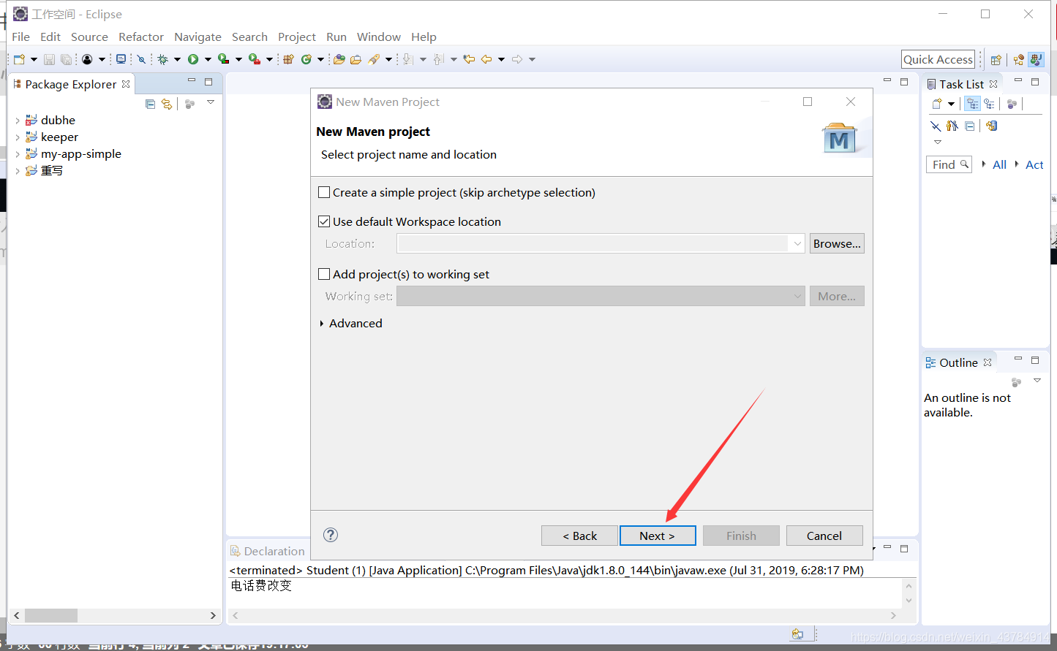This screenshot has height=651, width=1057.
Task: Expand the Advanced section
Action: pos(322,324)
